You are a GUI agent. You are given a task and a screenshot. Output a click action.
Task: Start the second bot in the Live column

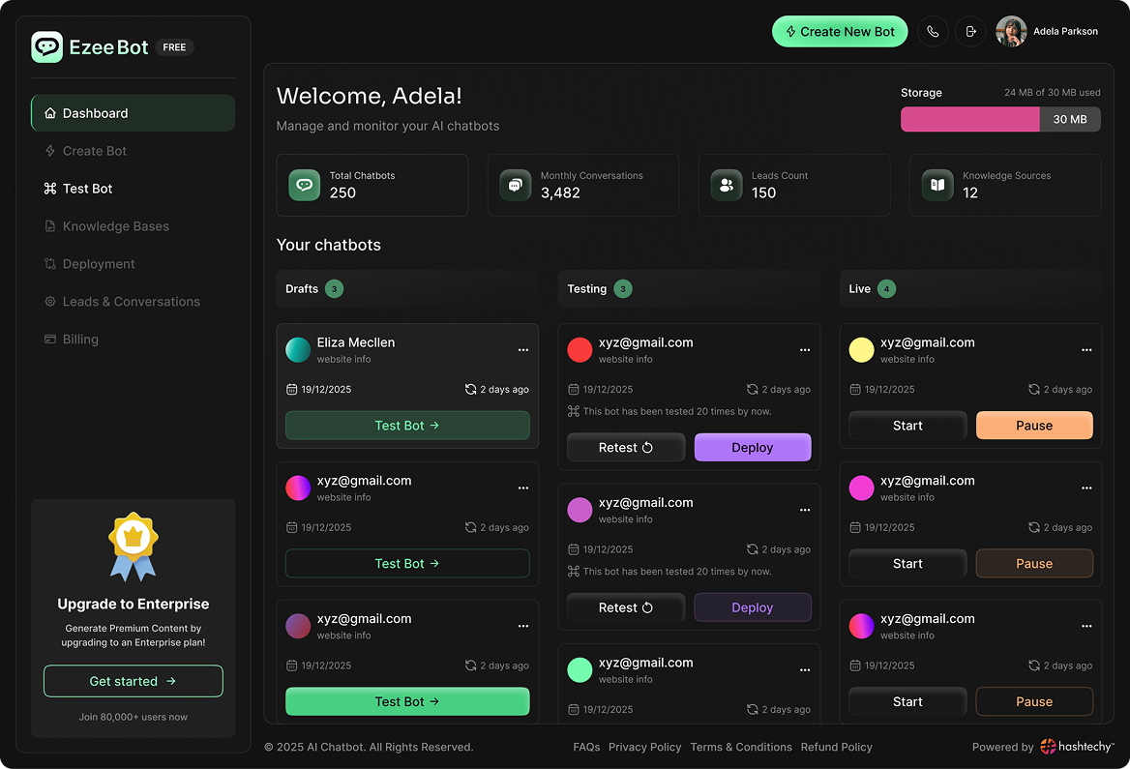[907, 563]
